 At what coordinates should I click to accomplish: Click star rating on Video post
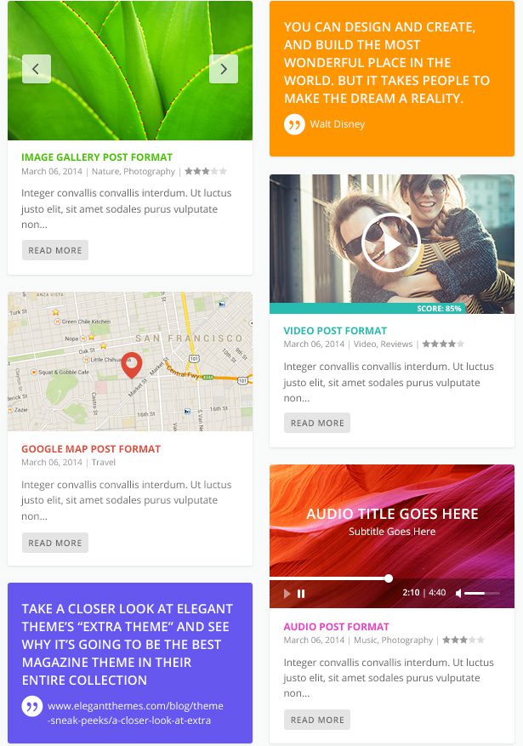point(443,344)
